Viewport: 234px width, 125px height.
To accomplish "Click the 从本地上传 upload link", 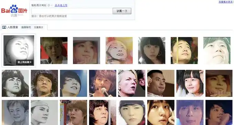I will coord(61,5).
